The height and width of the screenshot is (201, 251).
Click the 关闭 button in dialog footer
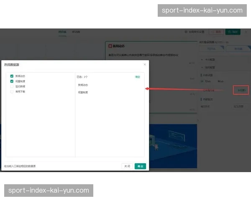coord(127,166)
